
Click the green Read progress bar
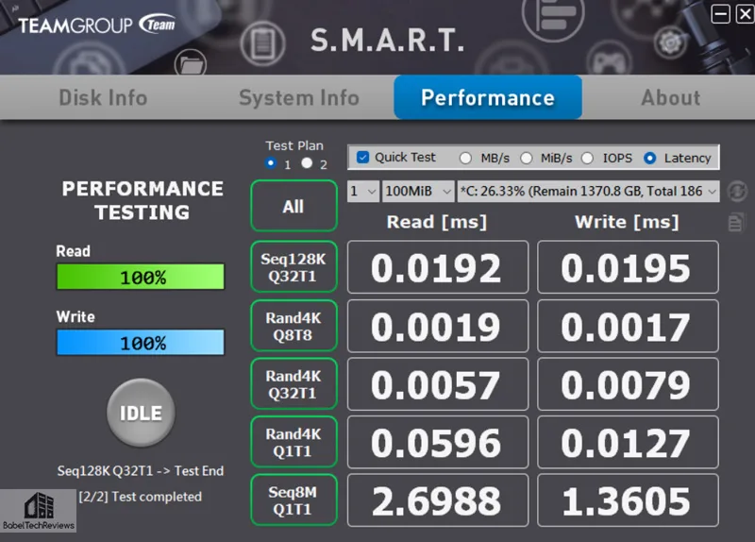tap(141, 277)
